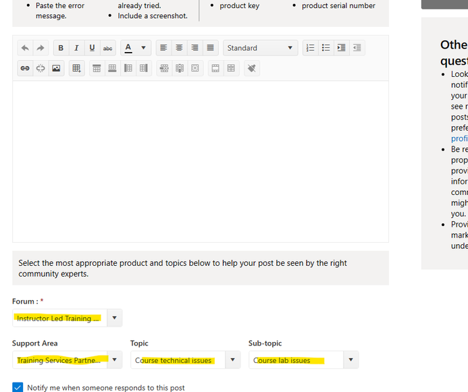Delete table row
Viewport: 468px width, 392px height.
point(164,68)
